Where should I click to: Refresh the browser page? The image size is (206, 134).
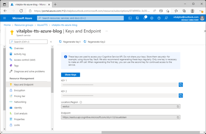pyautogui.click(x=21, y=11)
